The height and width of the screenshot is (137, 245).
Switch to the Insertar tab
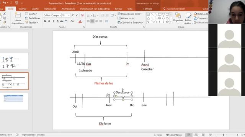coord(23,9)
